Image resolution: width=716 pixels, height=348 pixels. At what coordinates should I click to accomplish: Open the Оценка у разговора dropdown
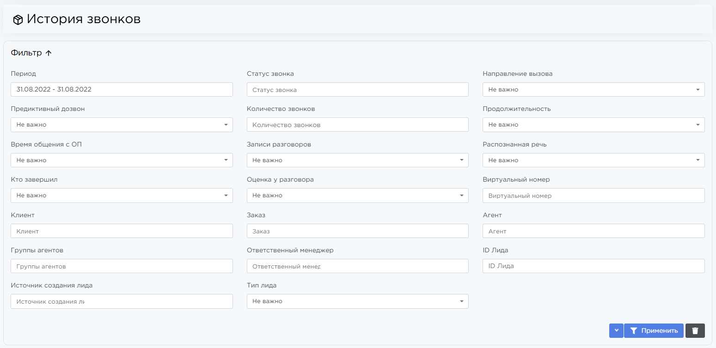pyautogui.click(x=357, y=195)
